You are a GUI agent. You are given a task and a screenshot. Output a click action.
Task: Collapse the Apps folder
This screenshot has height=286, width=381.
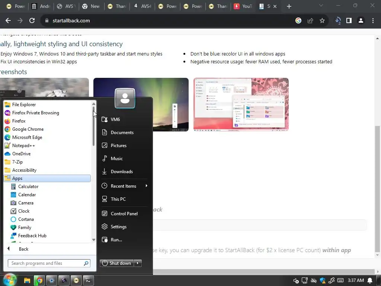pyautogui.click(x=47, y=178)
